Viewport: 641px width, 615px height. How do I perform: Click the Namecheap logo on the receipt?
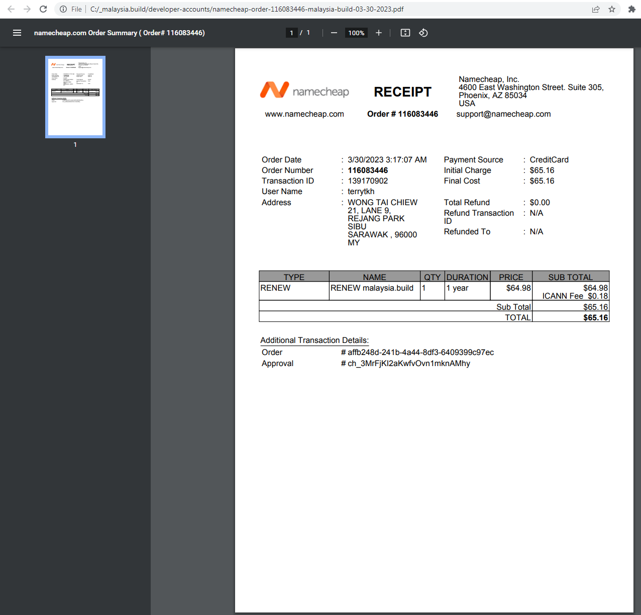[304, 91]
